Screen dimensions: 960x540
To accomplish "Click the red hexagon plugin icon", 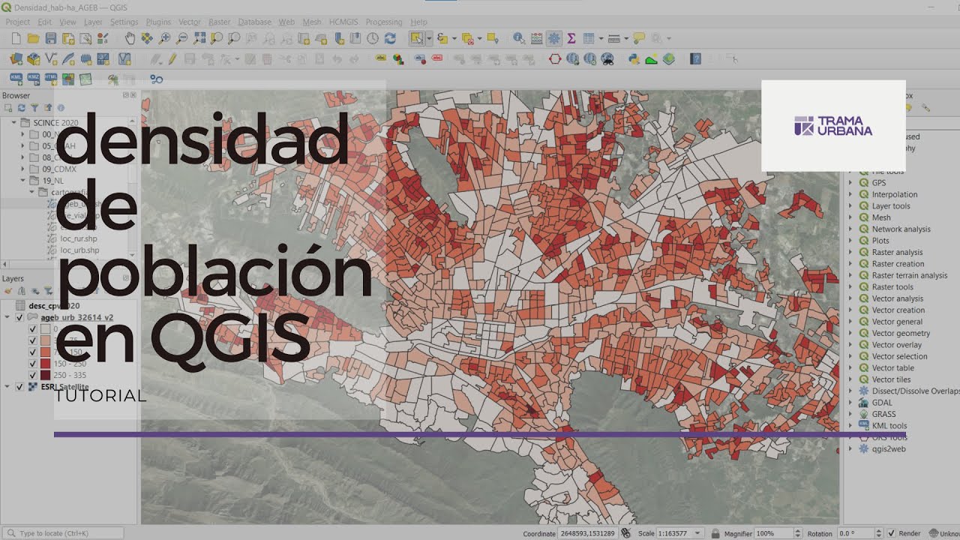I will [554, 58].
